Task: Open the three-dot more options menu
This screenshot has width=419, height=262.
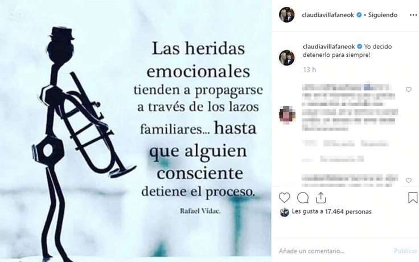Action: tap(413, 15)
